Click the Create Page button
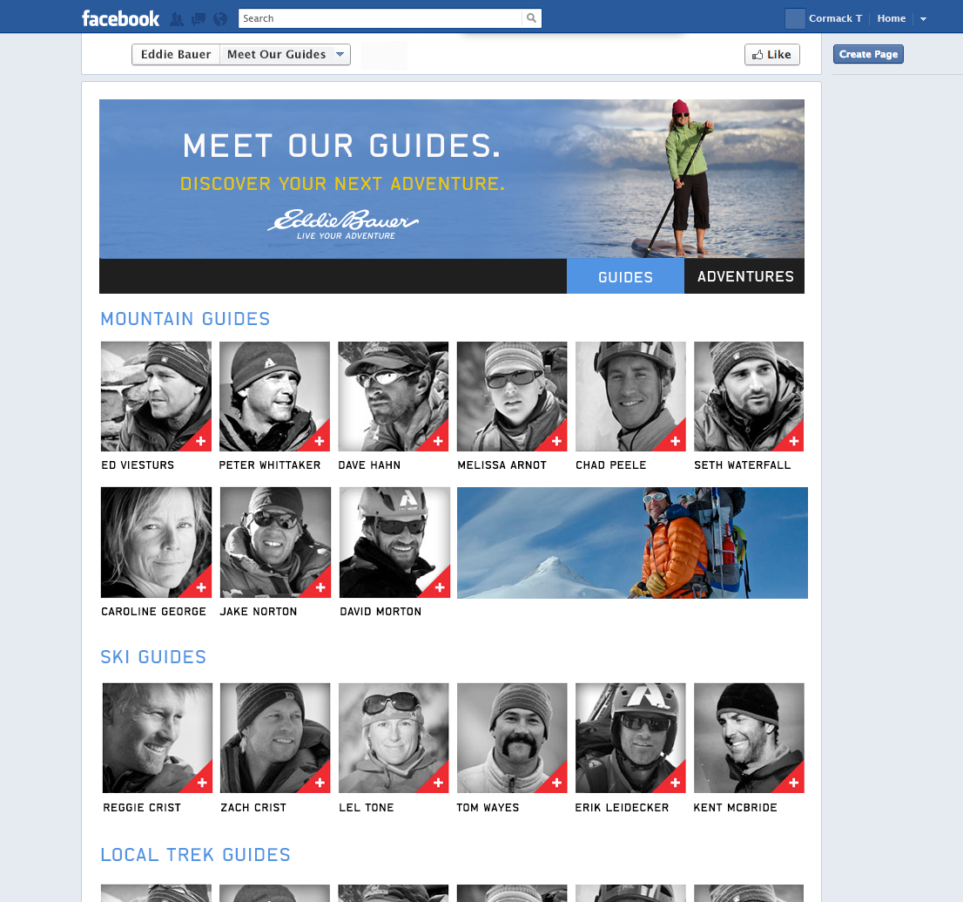 [868, 54]
